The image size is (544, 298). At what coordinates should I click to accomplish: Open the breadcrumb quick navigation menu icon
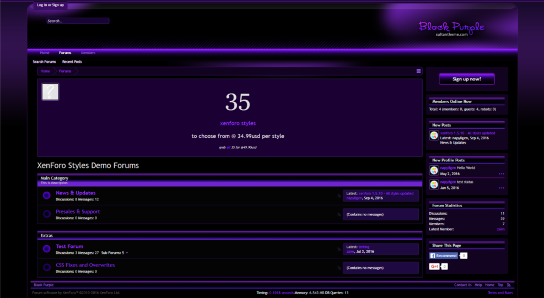click(x=419, y=71)
